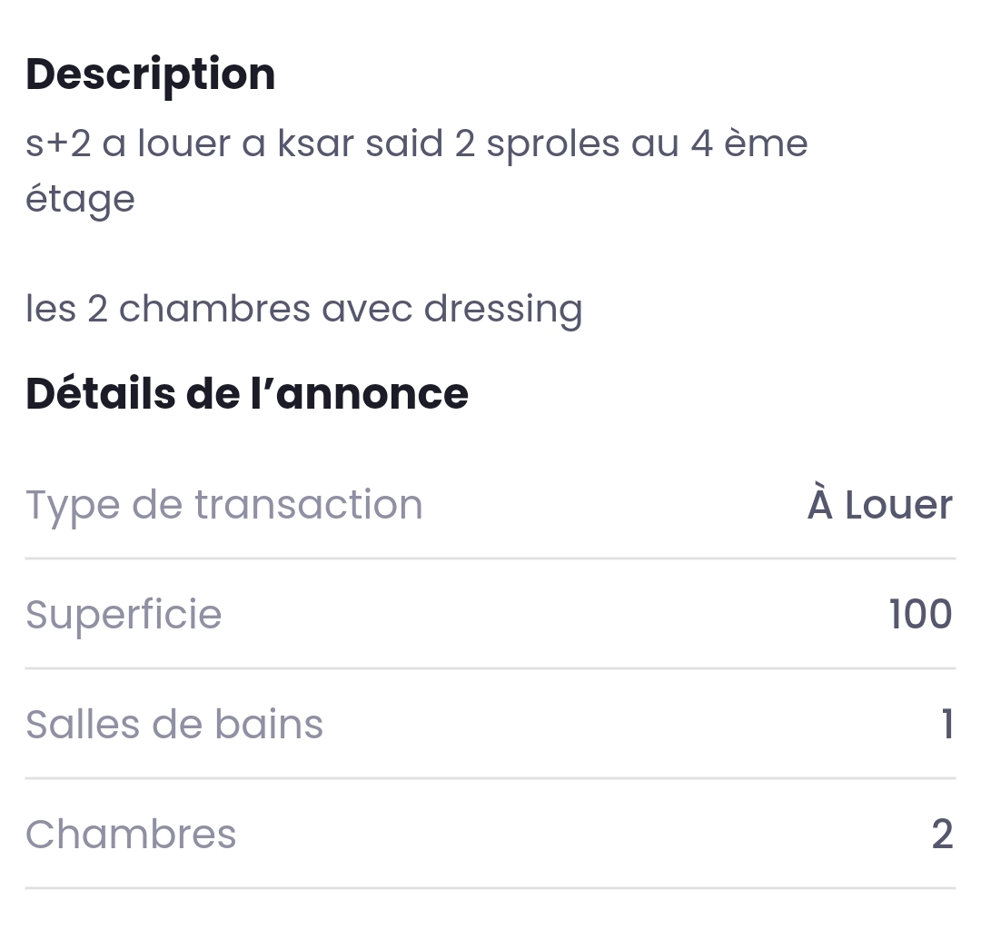Click the Détails de l'annonce heading
This screenshot has height=939, width=981.
pos(246,393)
